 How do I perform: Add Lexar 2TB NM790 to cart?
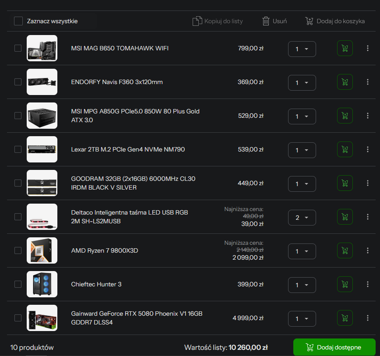345,149
